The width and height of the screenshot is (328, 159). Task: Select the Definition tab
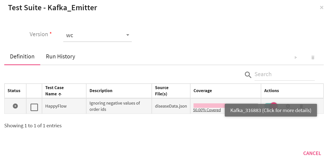[22, 57]
